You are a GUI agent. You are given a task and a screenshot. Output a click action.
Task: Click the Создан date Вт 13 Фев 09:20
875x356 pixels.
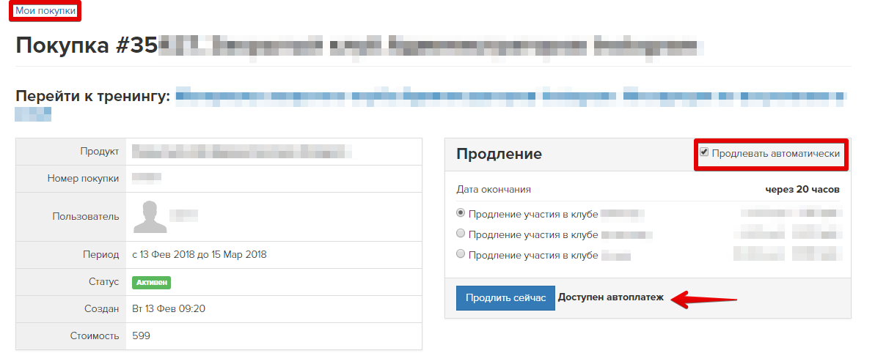point(169,308)
